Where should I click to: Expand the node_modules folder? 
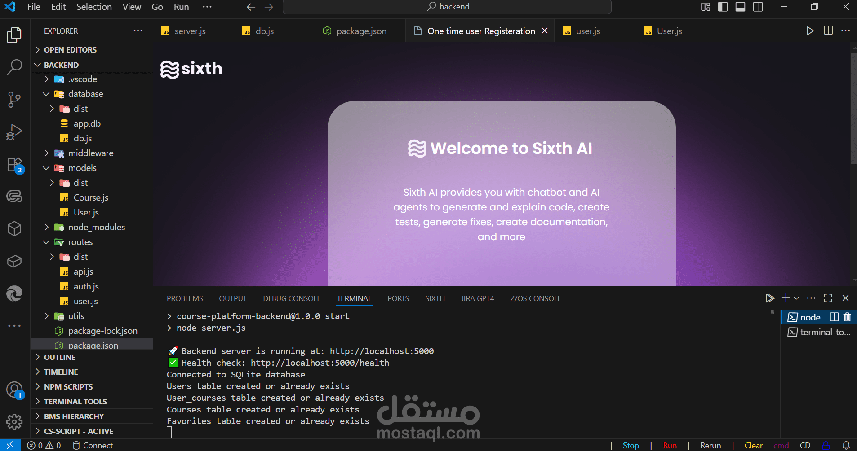[x=92, y=227]
